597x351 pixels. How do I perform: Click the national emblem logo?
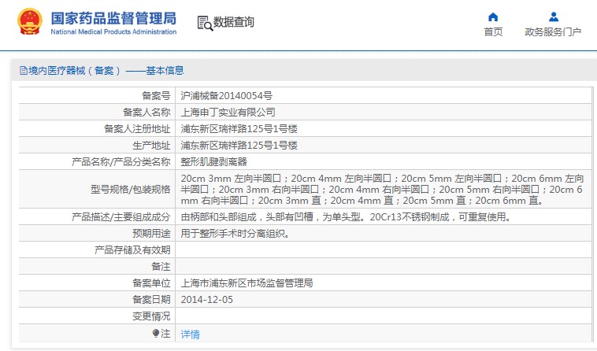point(28,23)
